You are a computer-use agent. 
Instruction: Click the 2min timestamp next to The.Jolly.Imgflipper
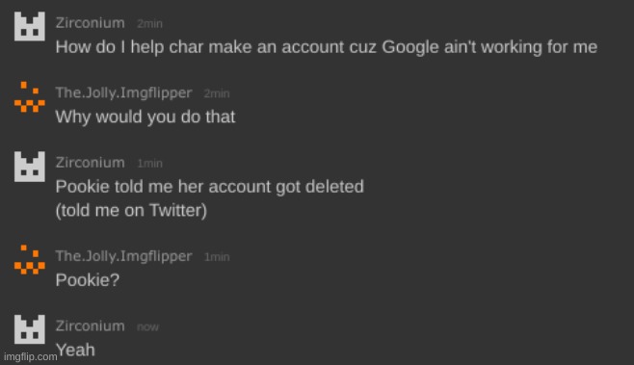tap(217, 93)
